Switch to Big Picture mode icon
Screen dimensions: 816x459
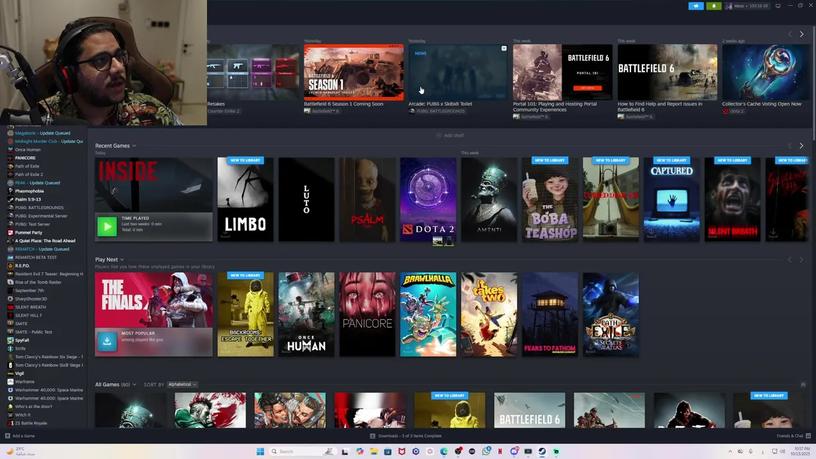pos(777,6)
